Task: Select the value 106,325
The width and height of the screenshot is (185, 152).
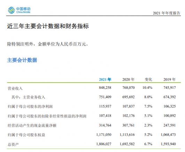Action: (x=170, y=107)
